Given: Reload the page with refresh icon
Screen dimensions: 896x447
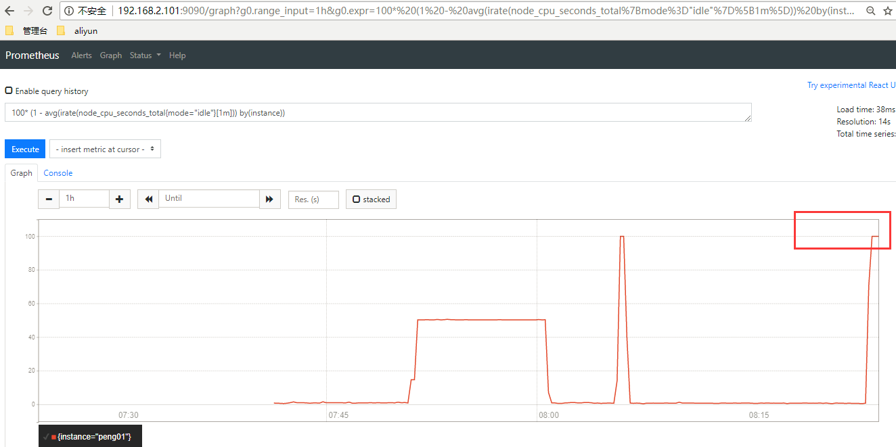Looking at the screenshot, I should click(x=47, y=11).
